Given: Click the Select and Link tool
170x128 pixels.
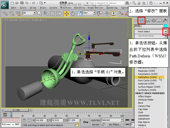Looking at the screenshot, I should click(x=5, y=13).
